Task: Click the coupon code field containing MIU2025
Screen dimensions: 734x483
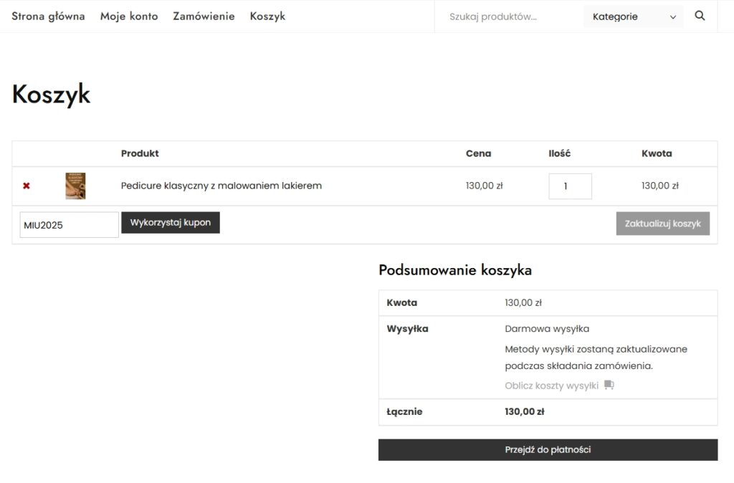Action: tap(69, 225)
